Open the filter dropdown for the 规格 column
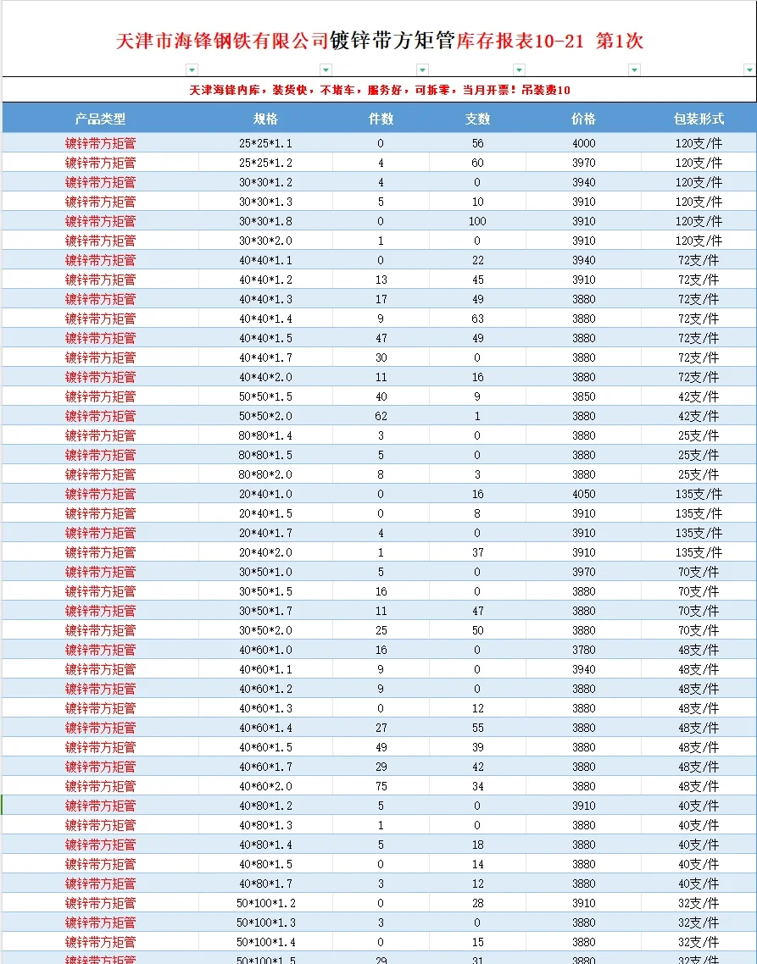The height and width of the screenshot is (964, 757). (x=326, y=69)
